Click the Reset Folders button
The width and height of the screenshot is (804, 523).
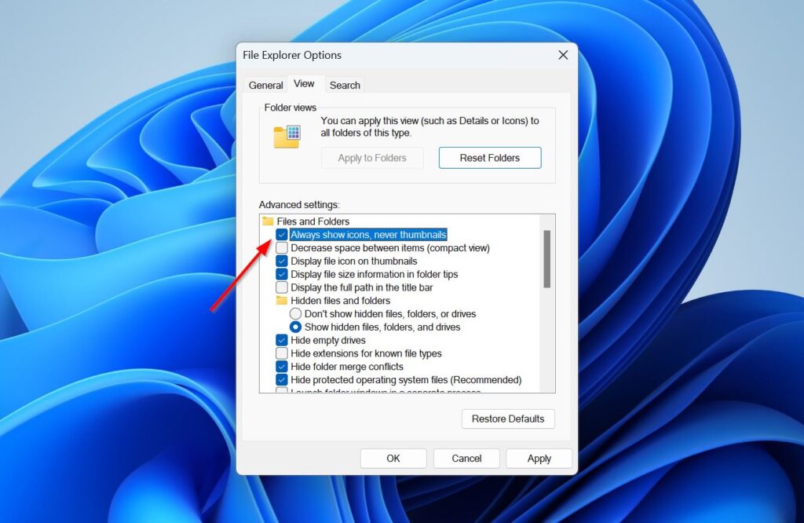(x=490, y=157)
